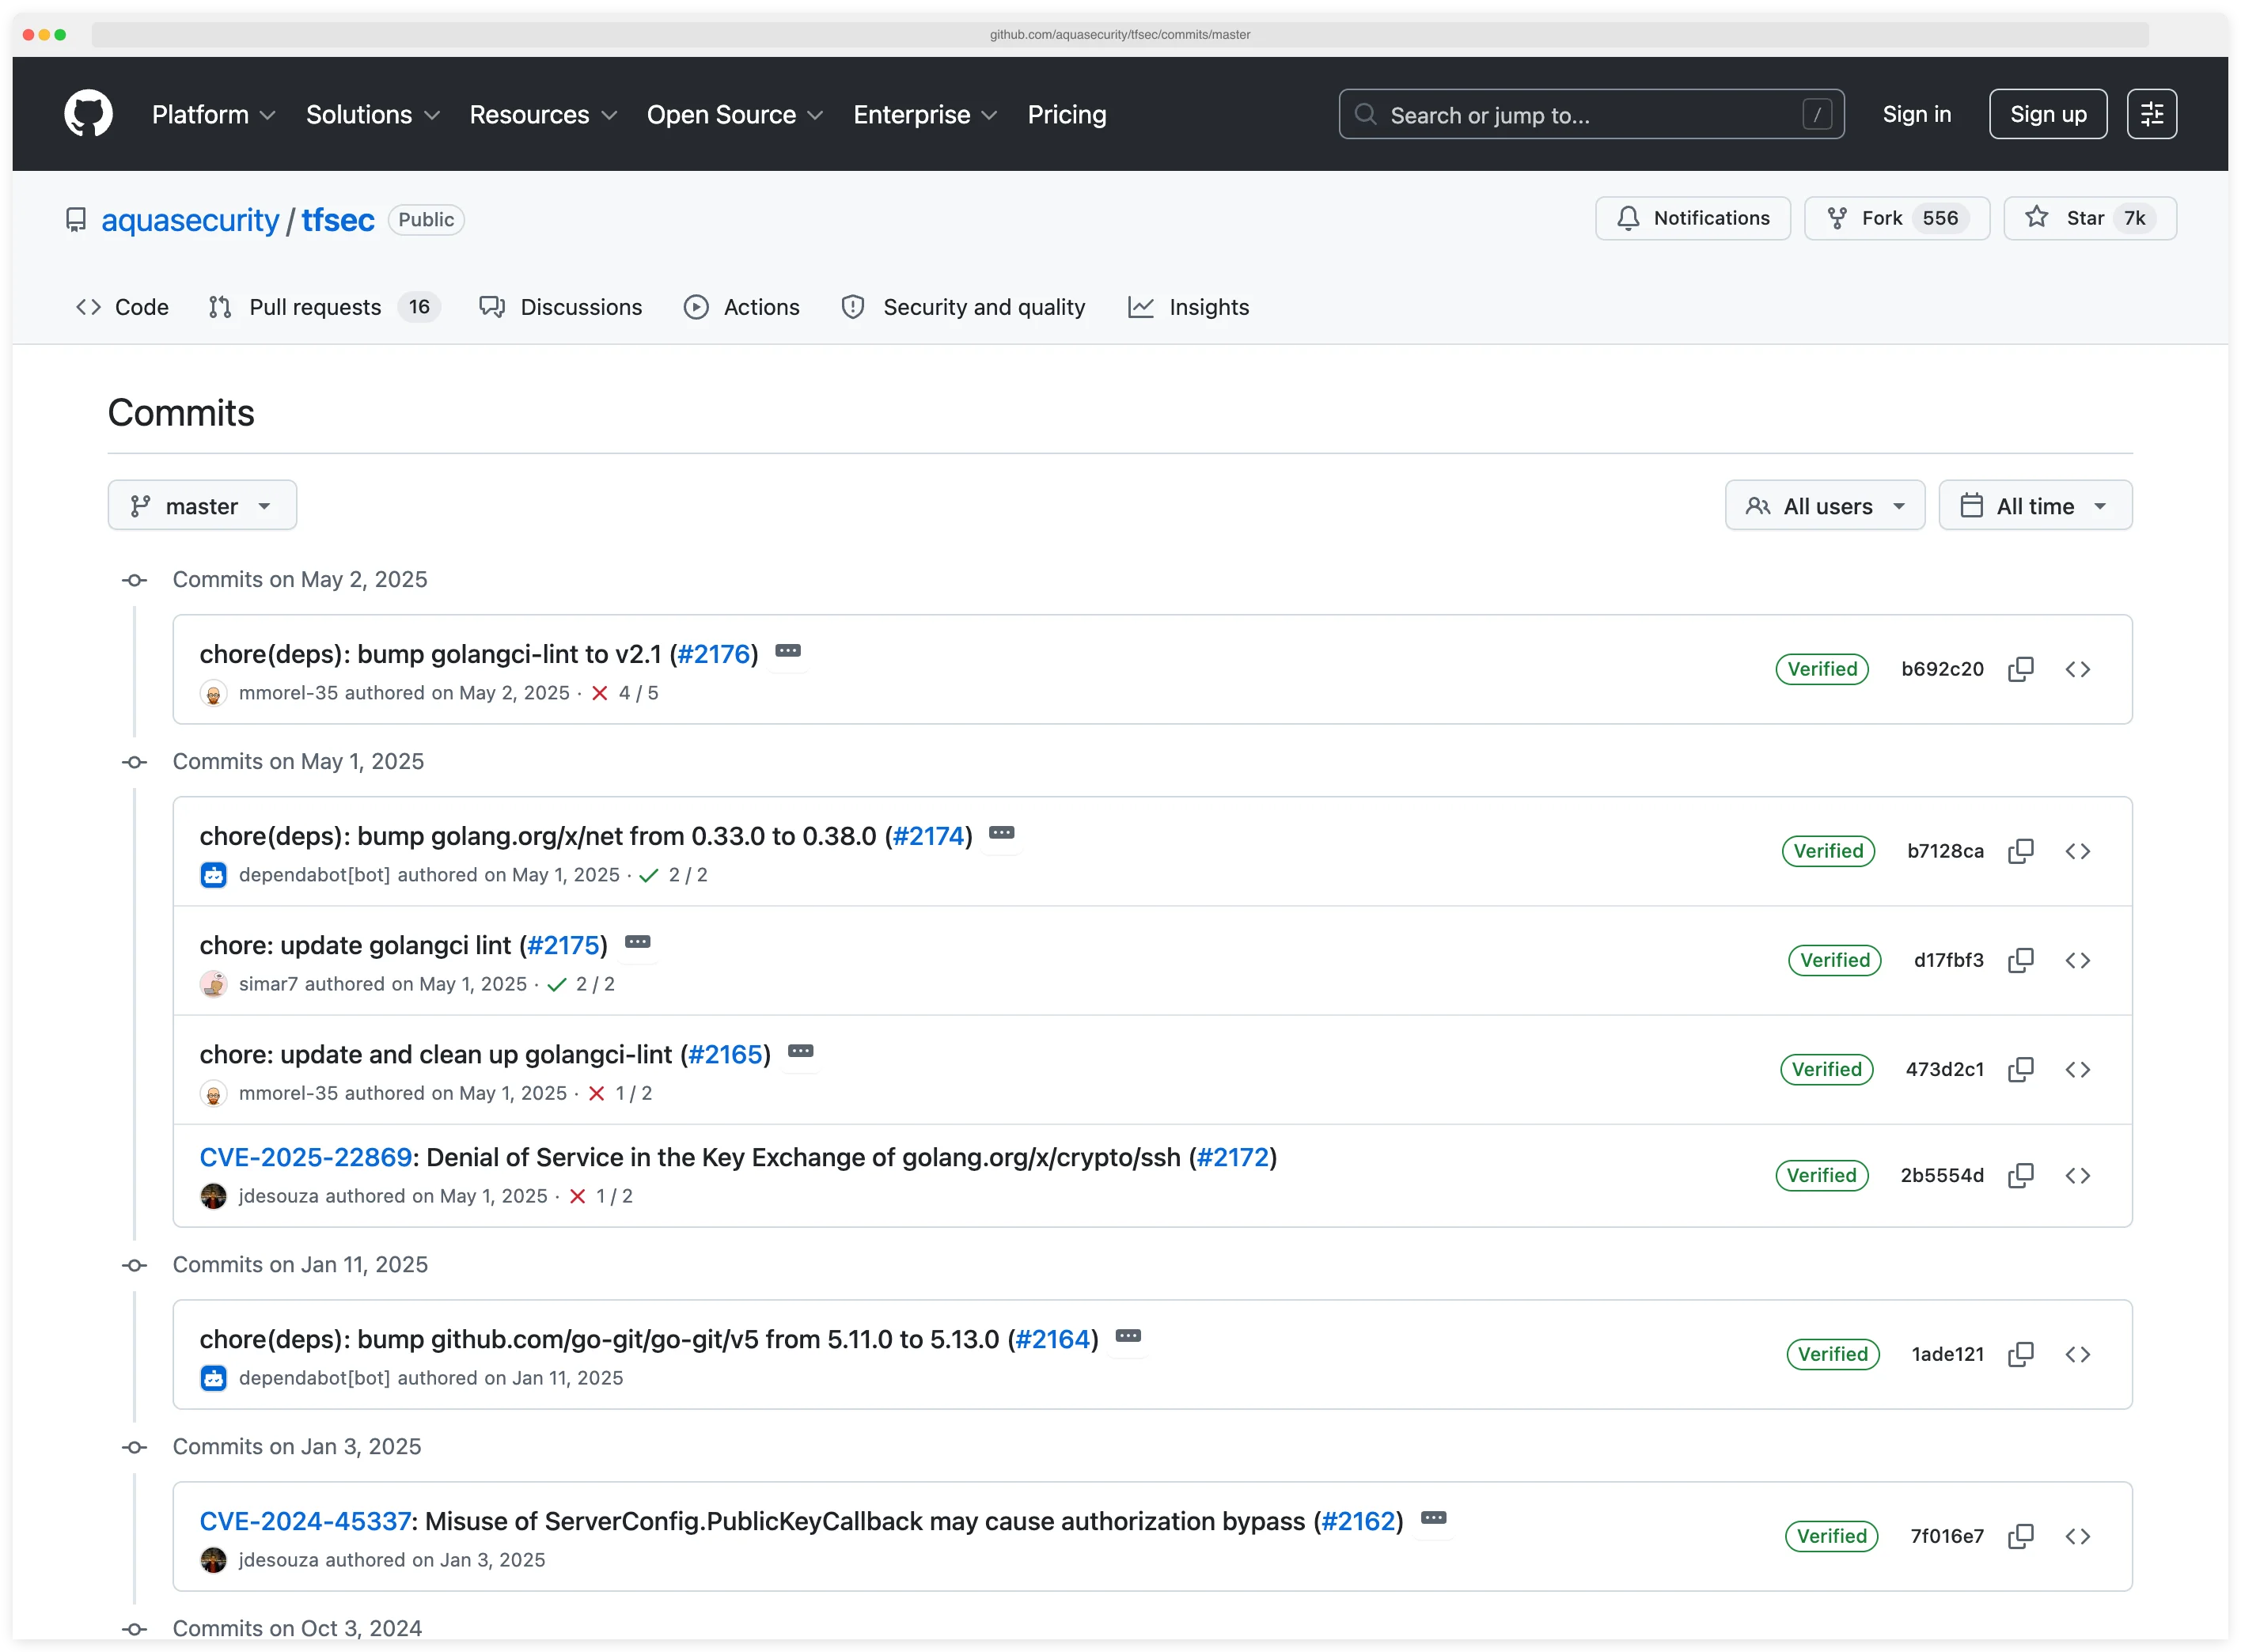Open jdesouza avatar on #2172 commit
Image resolution: width=2241 pixels, height=1652 pixels.
click(213, 1196)
